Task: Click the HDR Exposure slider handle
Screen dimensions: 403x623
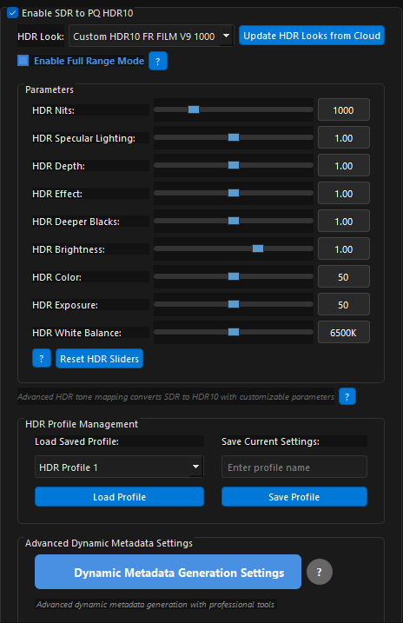Action: pos(234,304)
